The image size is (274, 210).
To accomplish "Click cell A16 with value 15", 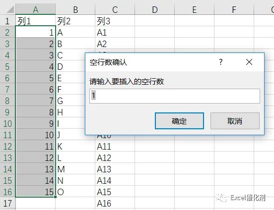I will (x=35, y=192).
